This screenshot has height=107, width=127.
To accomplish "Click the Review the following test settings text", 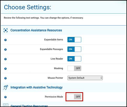I will pos(44,18).
